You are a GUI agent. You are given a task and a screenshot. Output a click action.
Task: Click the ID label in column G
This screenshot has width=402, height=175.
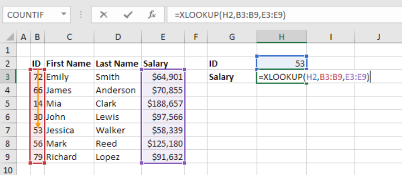click(x=232, y=63)
